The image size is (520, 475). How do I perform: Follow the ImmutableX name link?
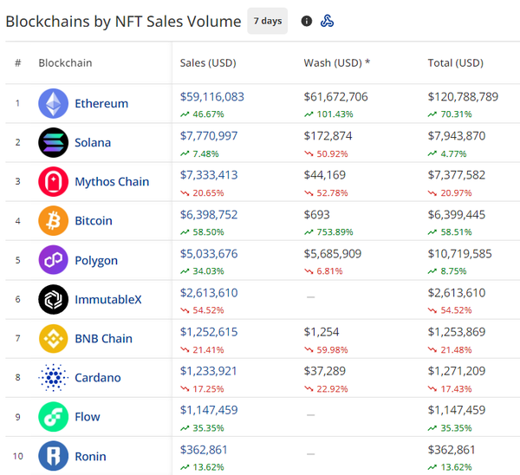click(x=107, y=299)
